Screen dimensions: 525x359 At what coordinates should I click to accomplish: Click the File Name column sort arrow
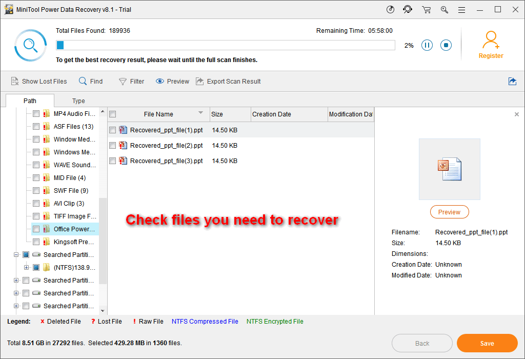coord(200,113)
